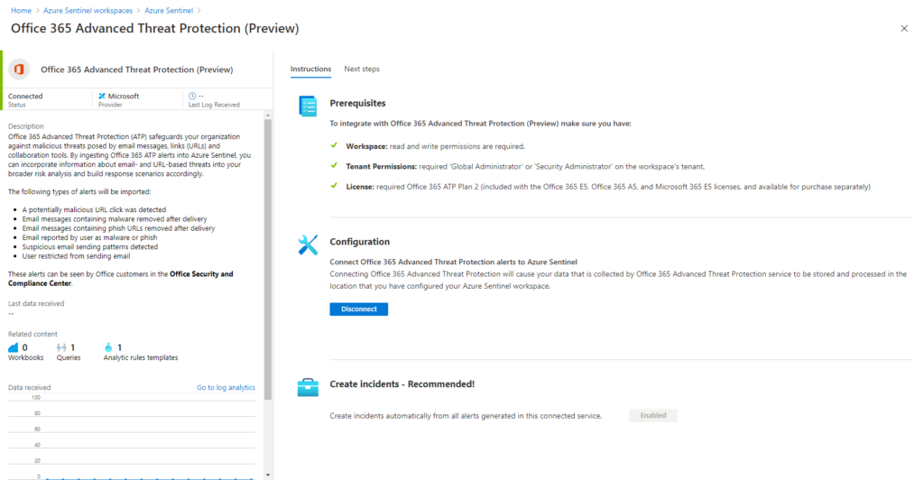The height and width of the screenshot is (480, 924).
Task: Click the Related content label
Action: 33,334
